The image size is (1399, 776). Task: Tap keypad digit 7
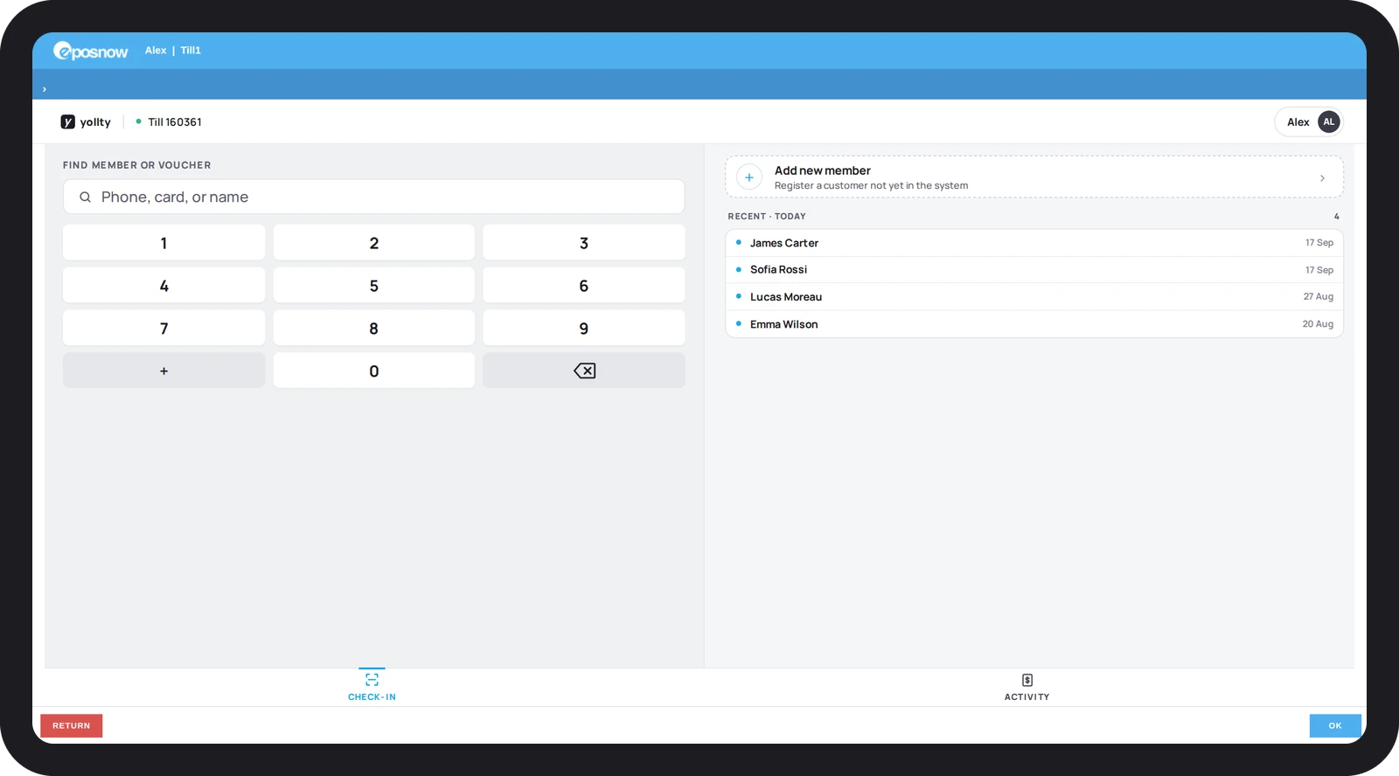click(164, 329)
